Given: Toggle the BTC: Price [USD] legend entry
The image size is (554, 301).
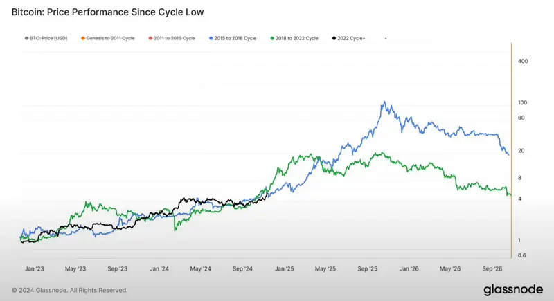Looking at the screenshot, I should pyautogui.click(x=46, y=38).
